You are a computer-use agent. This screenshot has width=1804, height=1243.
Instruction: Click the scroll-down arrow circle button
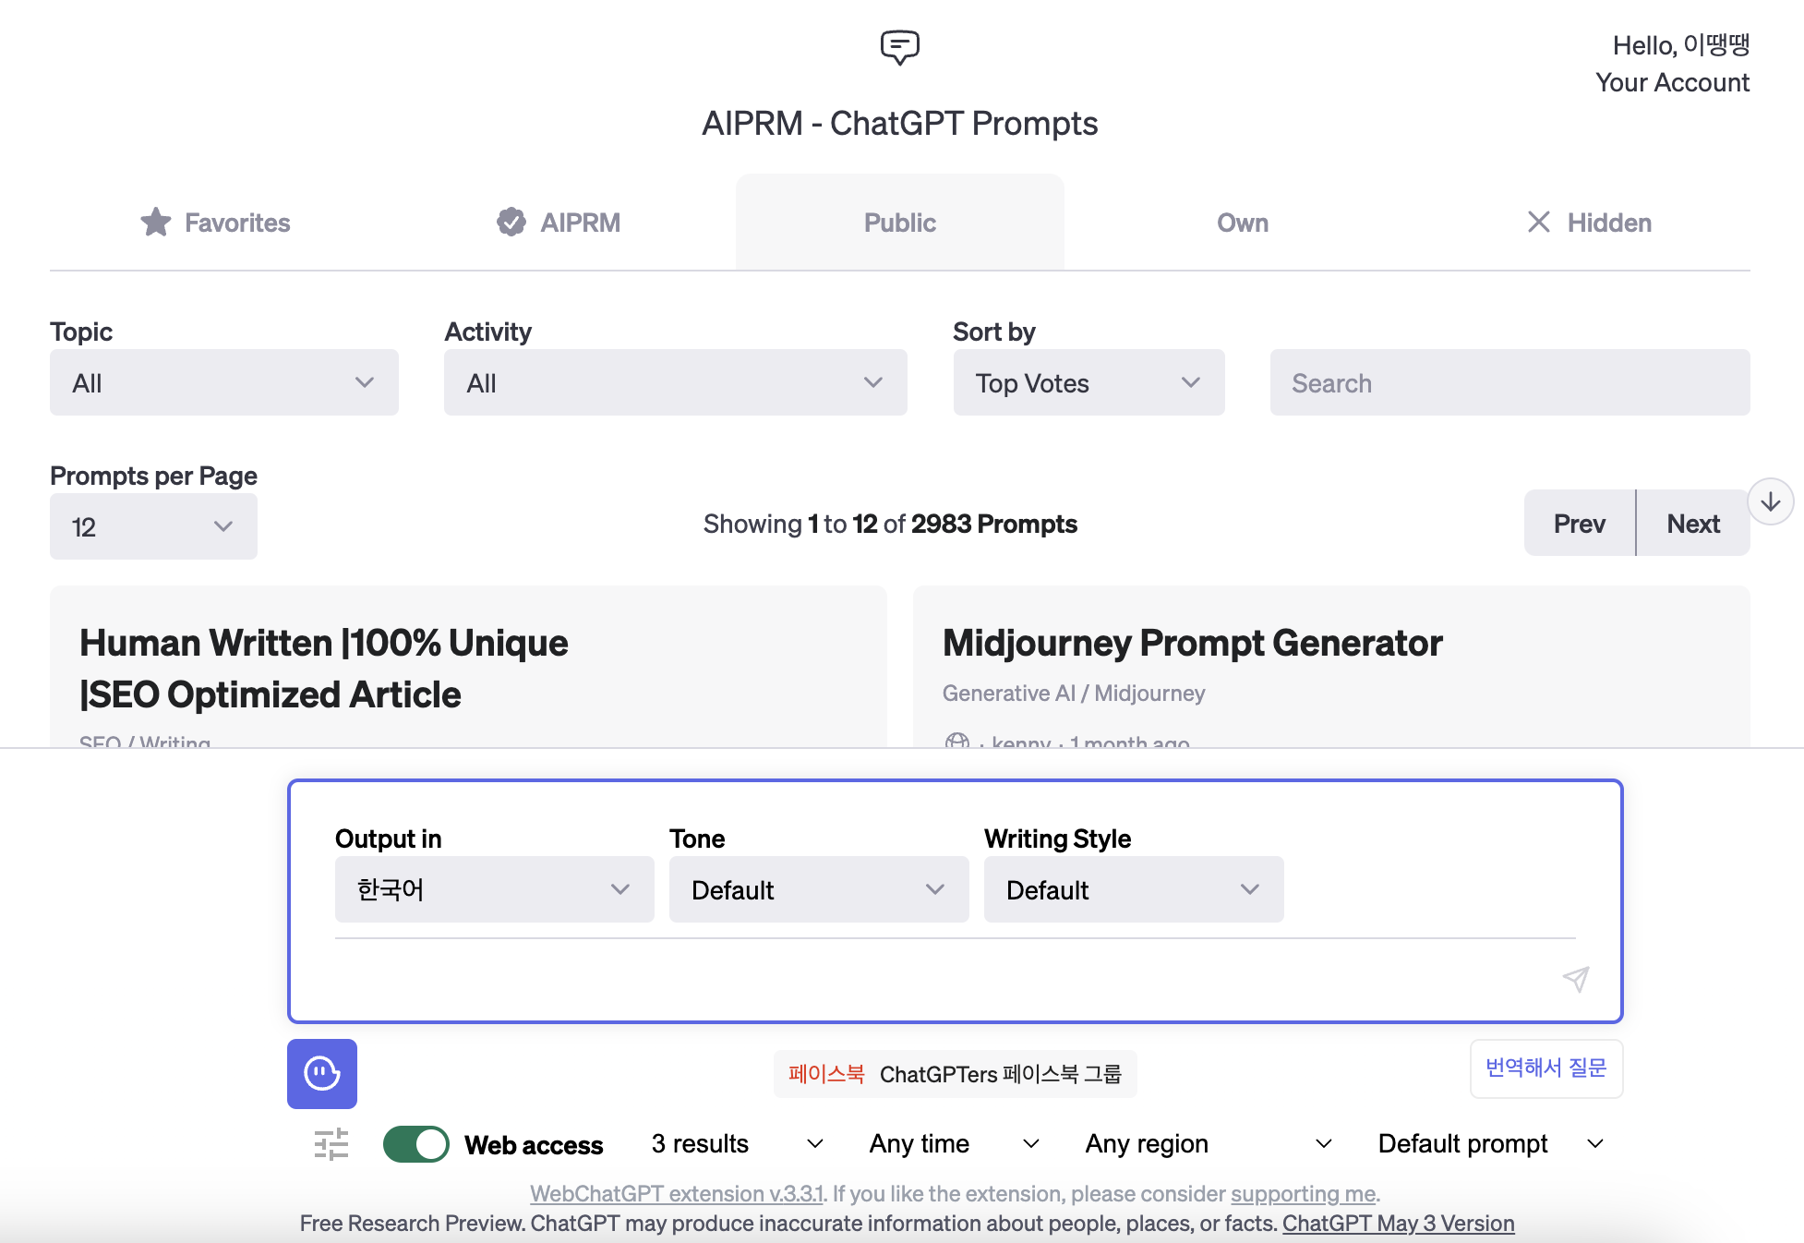[1770, 501]
